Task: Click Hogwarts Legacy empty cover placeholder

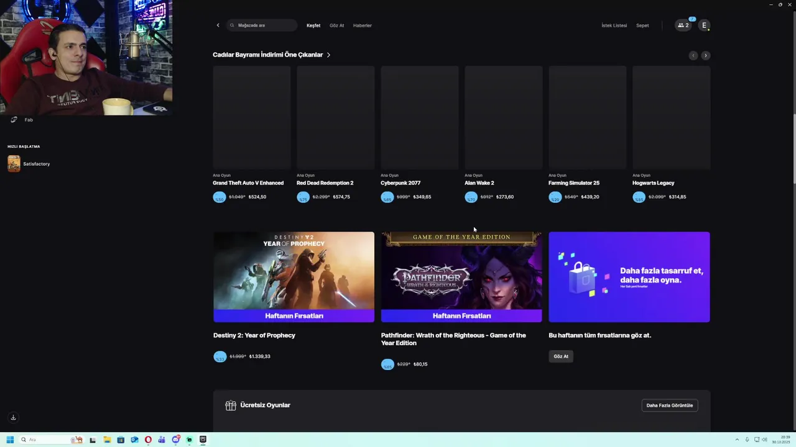Action: (x=672, y=117)
